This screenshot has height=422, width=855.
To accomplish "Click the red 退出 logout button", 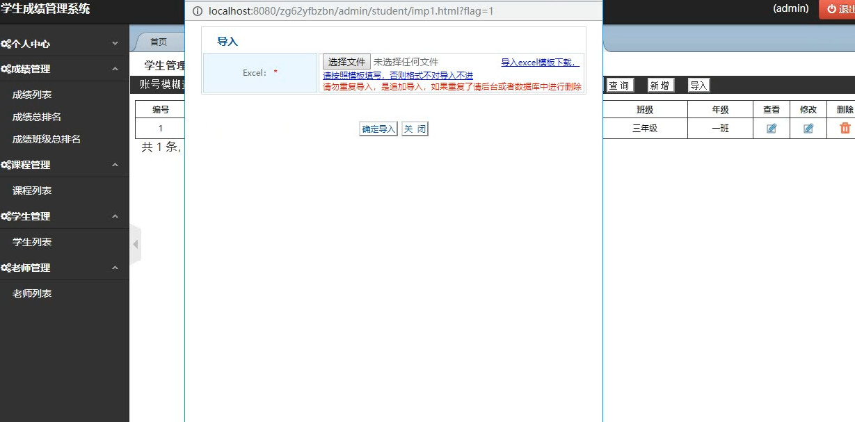I will [838, 9].
